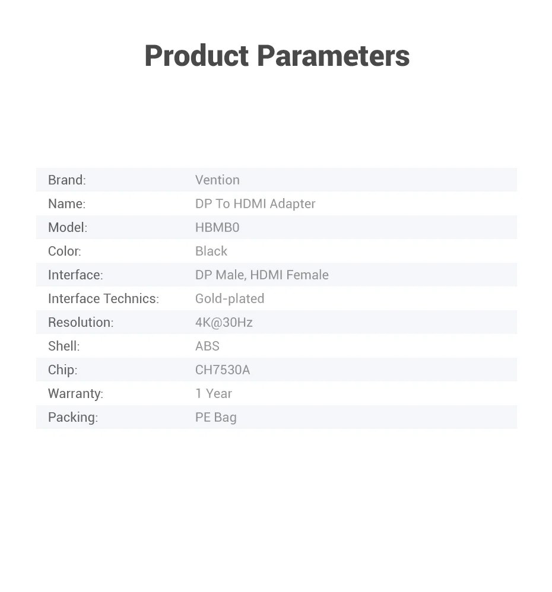Select the PE Bag packing value
The image size is (552, 592).
click(216, 417)
